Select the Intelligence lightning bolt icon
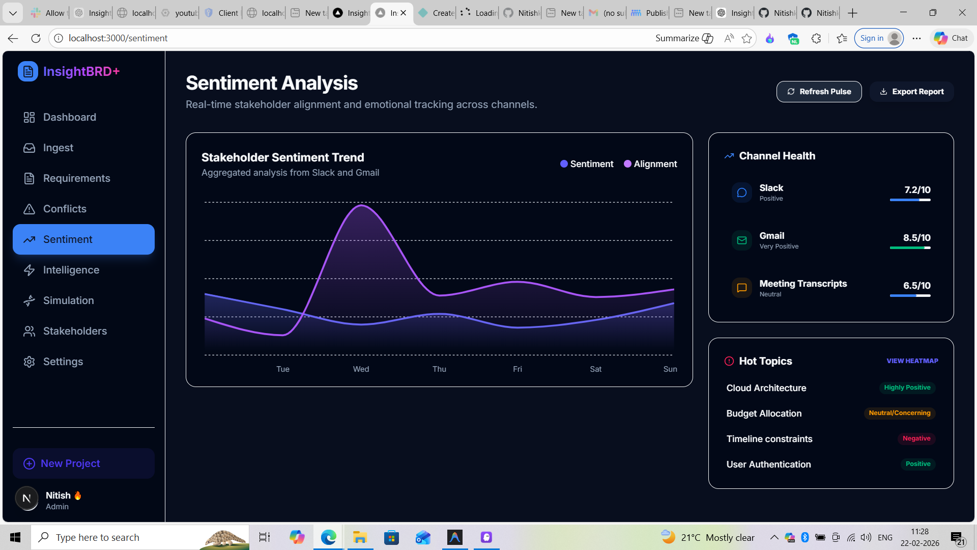The width and height of the screenshot is (977, 550). click(29, 270)
